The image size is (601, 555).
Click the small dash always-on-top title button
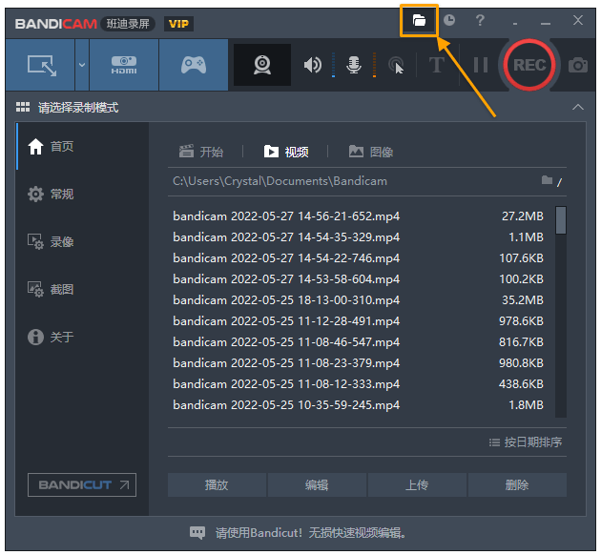pos(515,24)
